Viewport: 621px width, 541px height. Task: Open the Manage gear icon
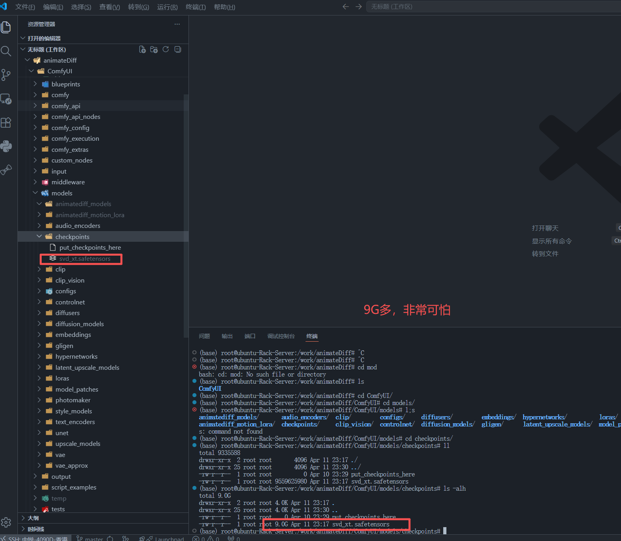tap(6, 522)
